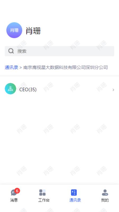Select the 通讯录 label in bottom bar
Image resolution: width=119 pixels, height=212 pixels.
[x=75, y=200]
